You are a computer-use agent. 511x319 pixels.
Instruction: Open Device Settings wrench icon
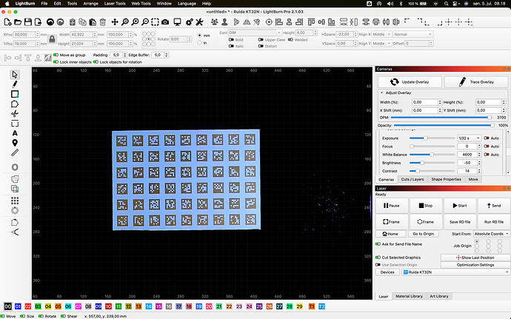[x=199, y=22]
